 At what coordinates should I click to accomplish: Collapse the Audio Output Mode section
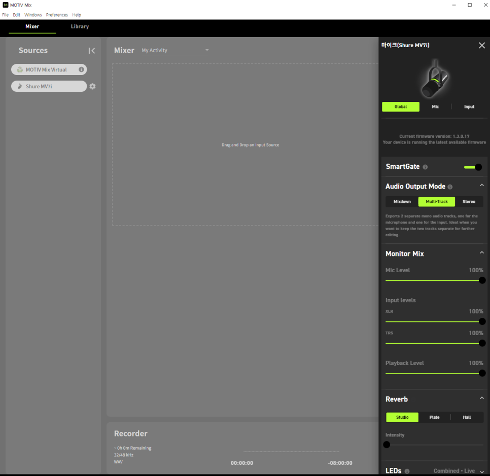[482, 185]
